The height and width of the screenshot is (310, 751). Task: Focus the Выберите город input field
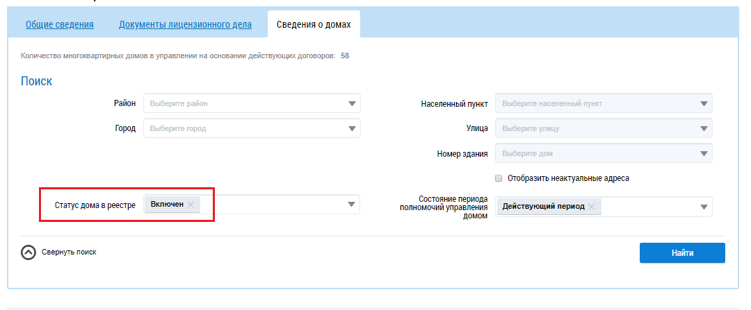point(252,128)
